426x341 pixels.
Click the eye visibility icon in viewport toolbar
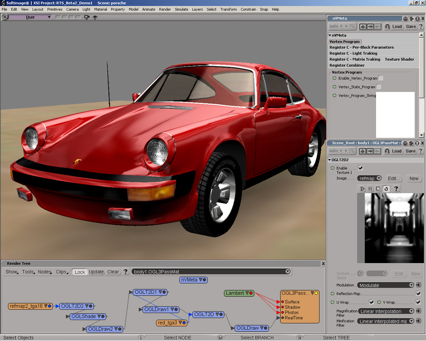coord(95,17)
